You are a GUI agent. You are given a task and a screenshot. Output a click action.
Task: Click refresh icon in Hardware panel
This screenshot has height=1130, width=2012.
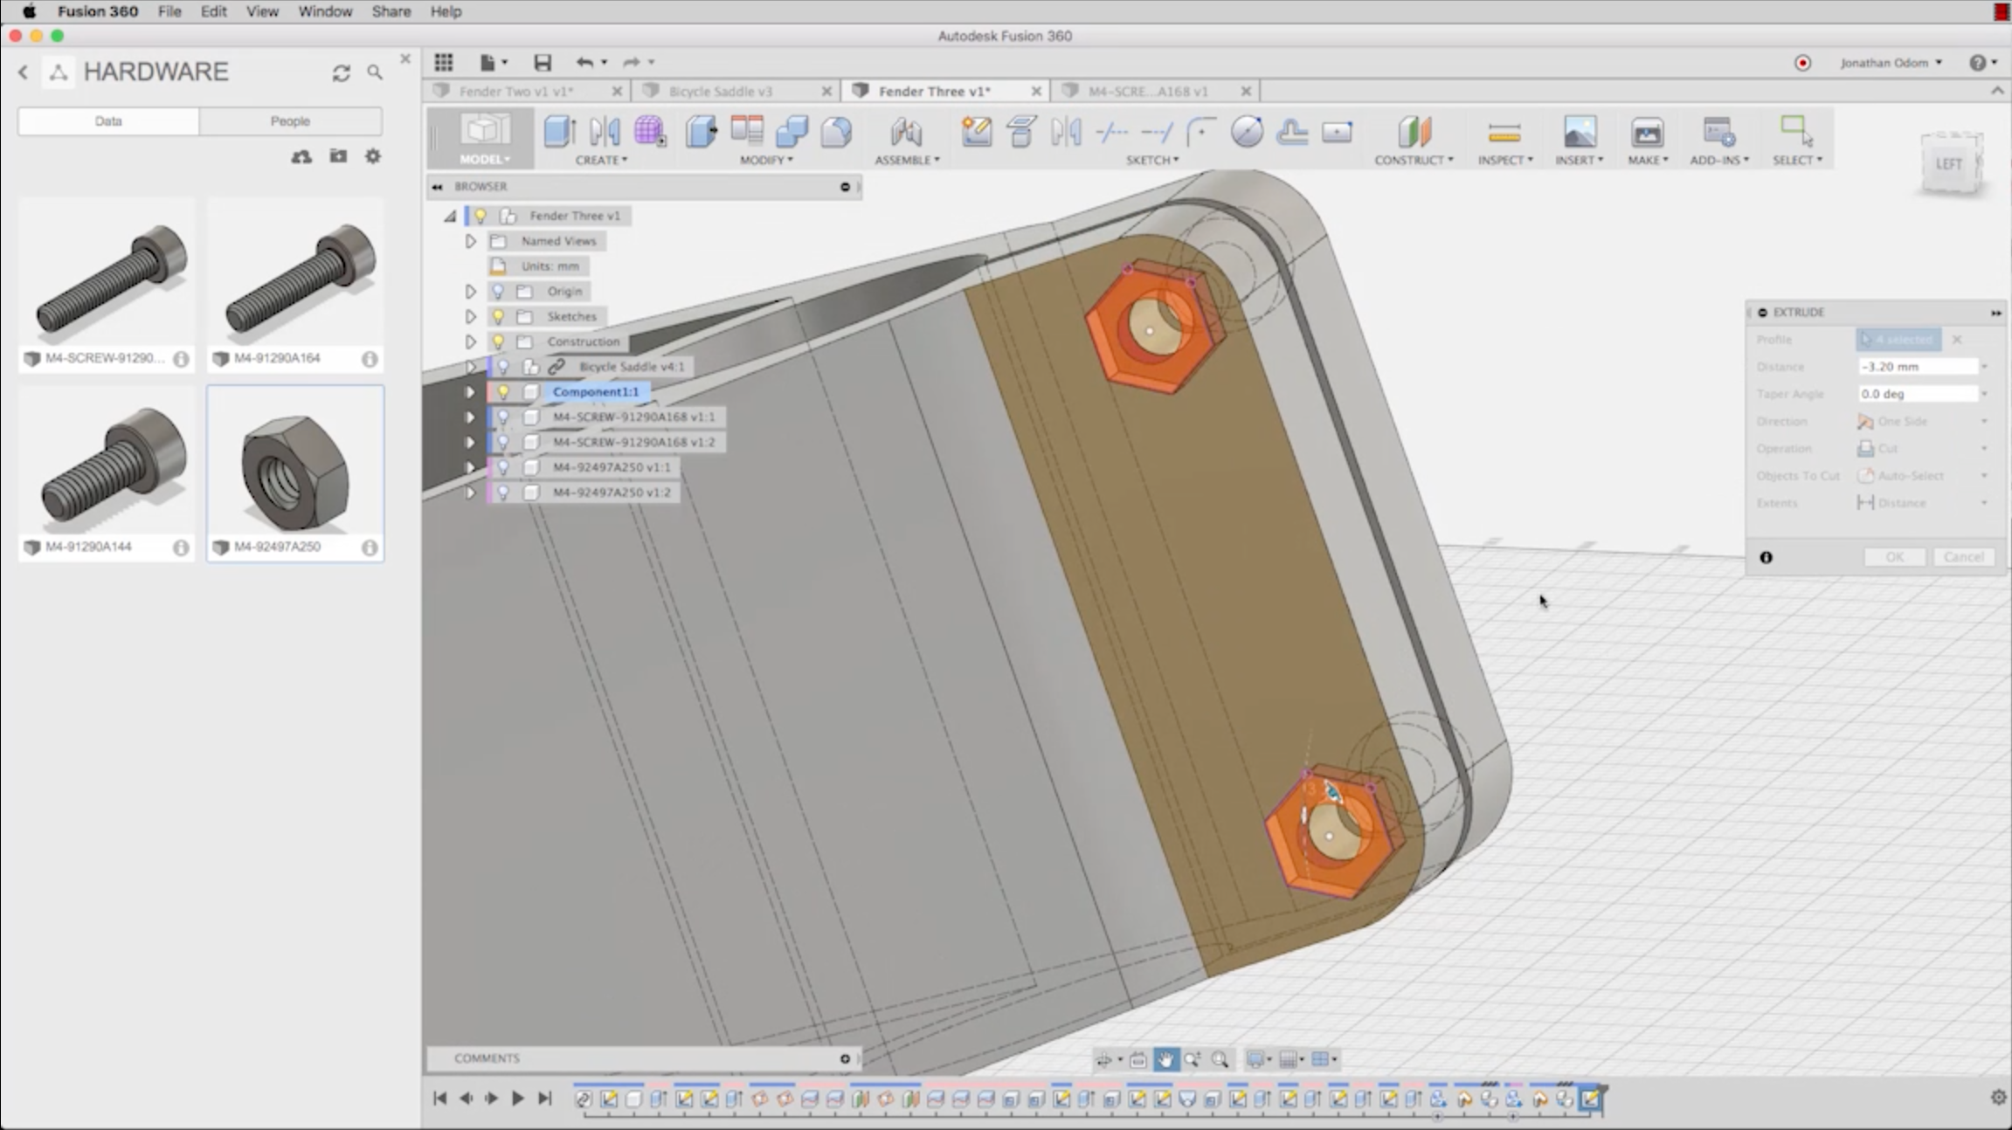pyautogui.click(x=341, y=72)
